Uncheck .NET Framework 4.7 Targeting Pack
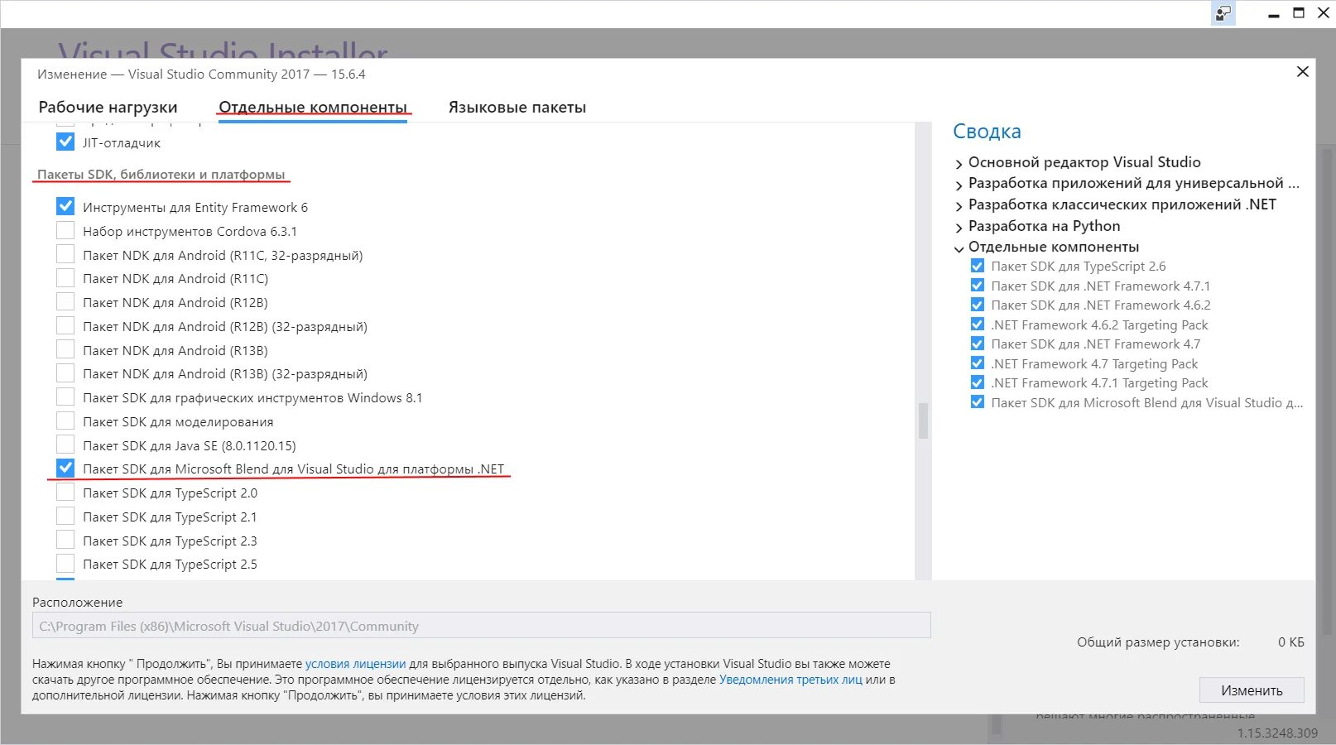Image resolution: width=1336 pixels, height=745 pixels. tap(977, 363)
